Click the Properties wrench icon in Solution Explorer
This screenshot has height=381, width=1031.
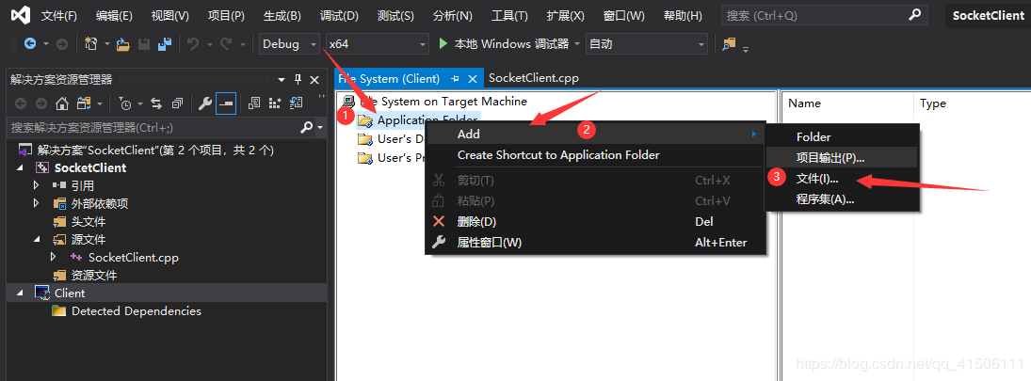[x=205, y=103]
